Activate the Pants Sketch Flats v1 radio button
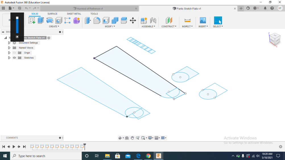 (x=49, y=38)
